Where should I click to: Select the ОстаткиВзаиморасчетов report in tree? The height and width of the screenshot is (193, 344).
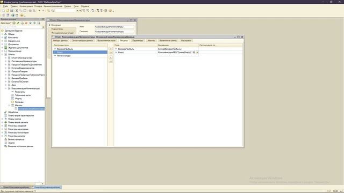coord(23,68)
